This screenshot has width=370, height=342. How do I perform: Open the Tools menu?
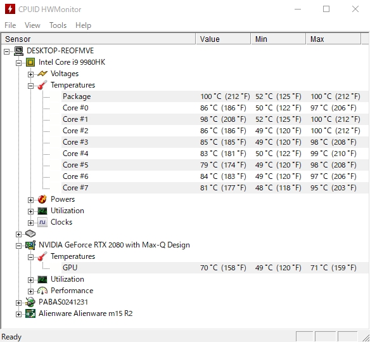pos(58,25)
